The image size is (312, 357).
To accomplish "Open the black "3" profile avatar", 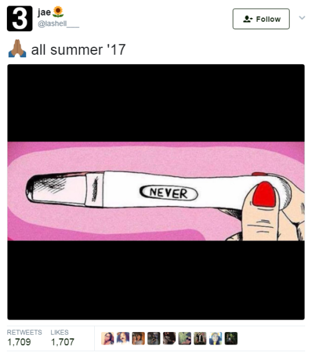I will pyautogui.click(x=19, y=19).
